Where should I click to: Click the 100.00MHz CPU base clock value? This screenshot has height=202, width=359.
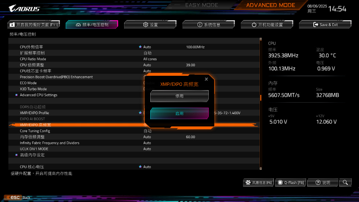coord(195,47)
